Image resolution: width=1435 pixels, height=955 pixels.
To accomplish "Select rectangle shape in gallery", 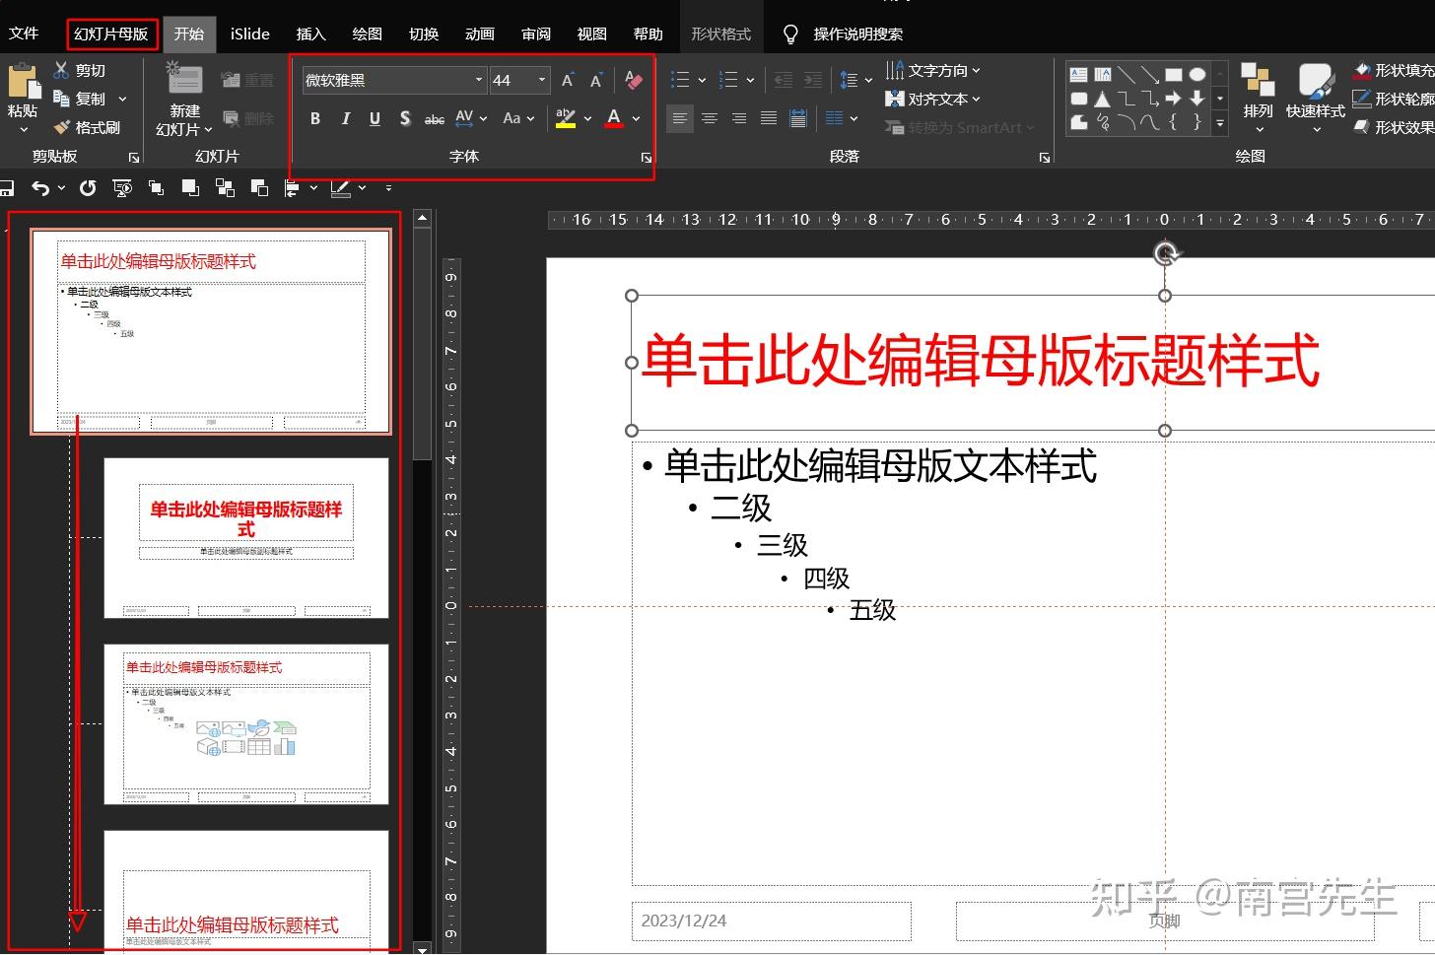I will pyautogui.click(x=1174, y=74).
